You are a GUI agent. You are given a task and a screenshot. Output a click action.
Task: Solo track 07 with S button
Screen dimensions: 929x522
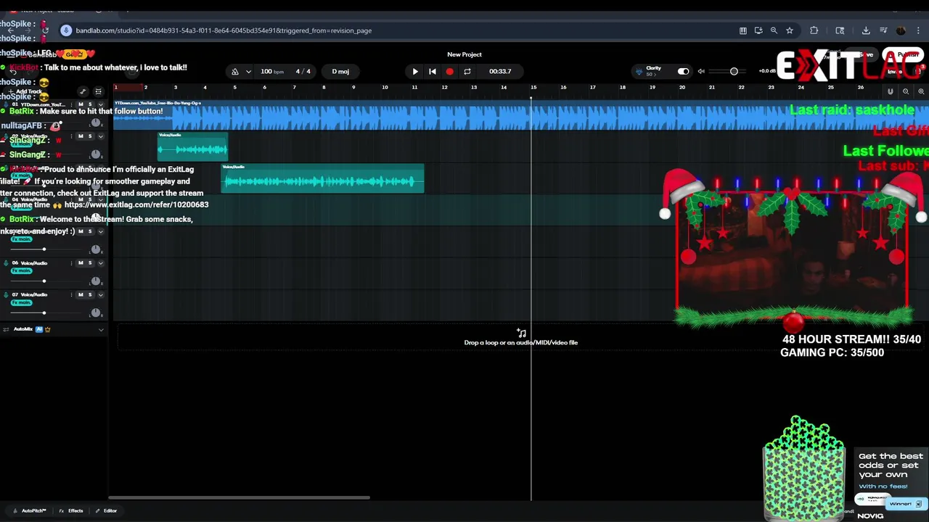90,294
